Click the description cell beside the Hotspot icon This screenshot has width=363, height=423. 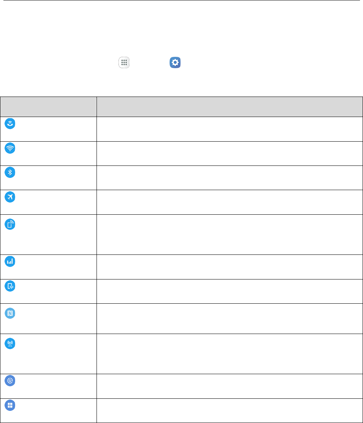(x=229, y=234)
